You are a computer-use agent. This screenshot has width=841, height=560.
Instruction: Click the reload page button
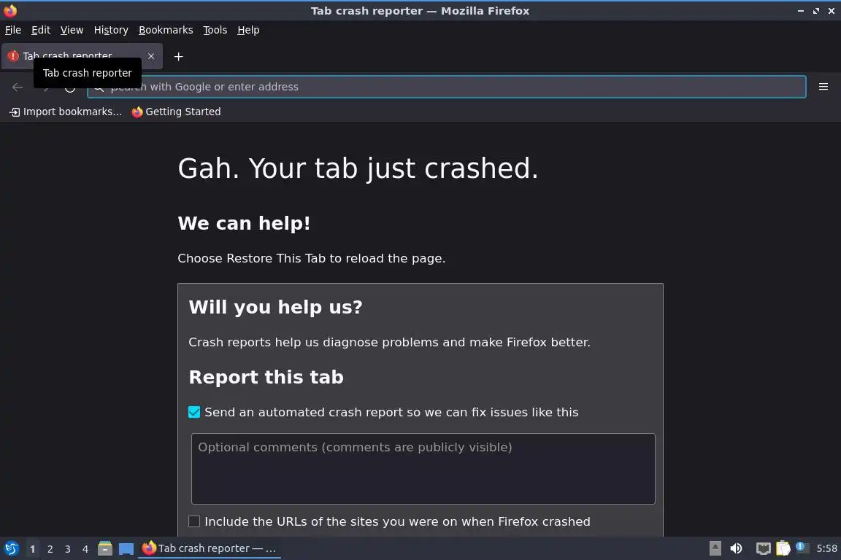pyautogui.click(x=70, y=87)
